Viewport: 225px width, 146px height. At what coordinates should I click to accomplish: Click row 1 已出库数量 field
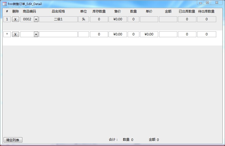pyautogui.click(x=187, y=19)
